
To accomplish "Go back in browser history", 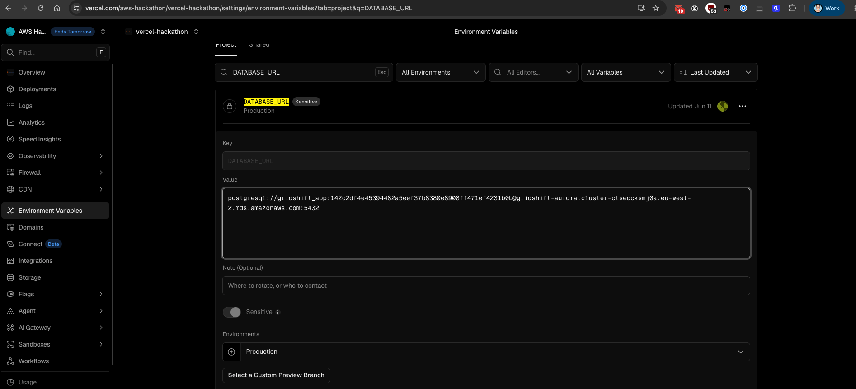I will [9, 8].
